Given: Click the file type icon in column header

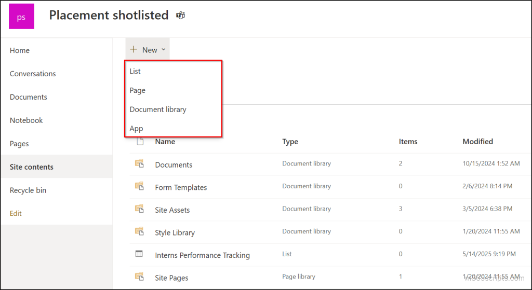Looking at the screenshot, I should click(x=139, y=142).
